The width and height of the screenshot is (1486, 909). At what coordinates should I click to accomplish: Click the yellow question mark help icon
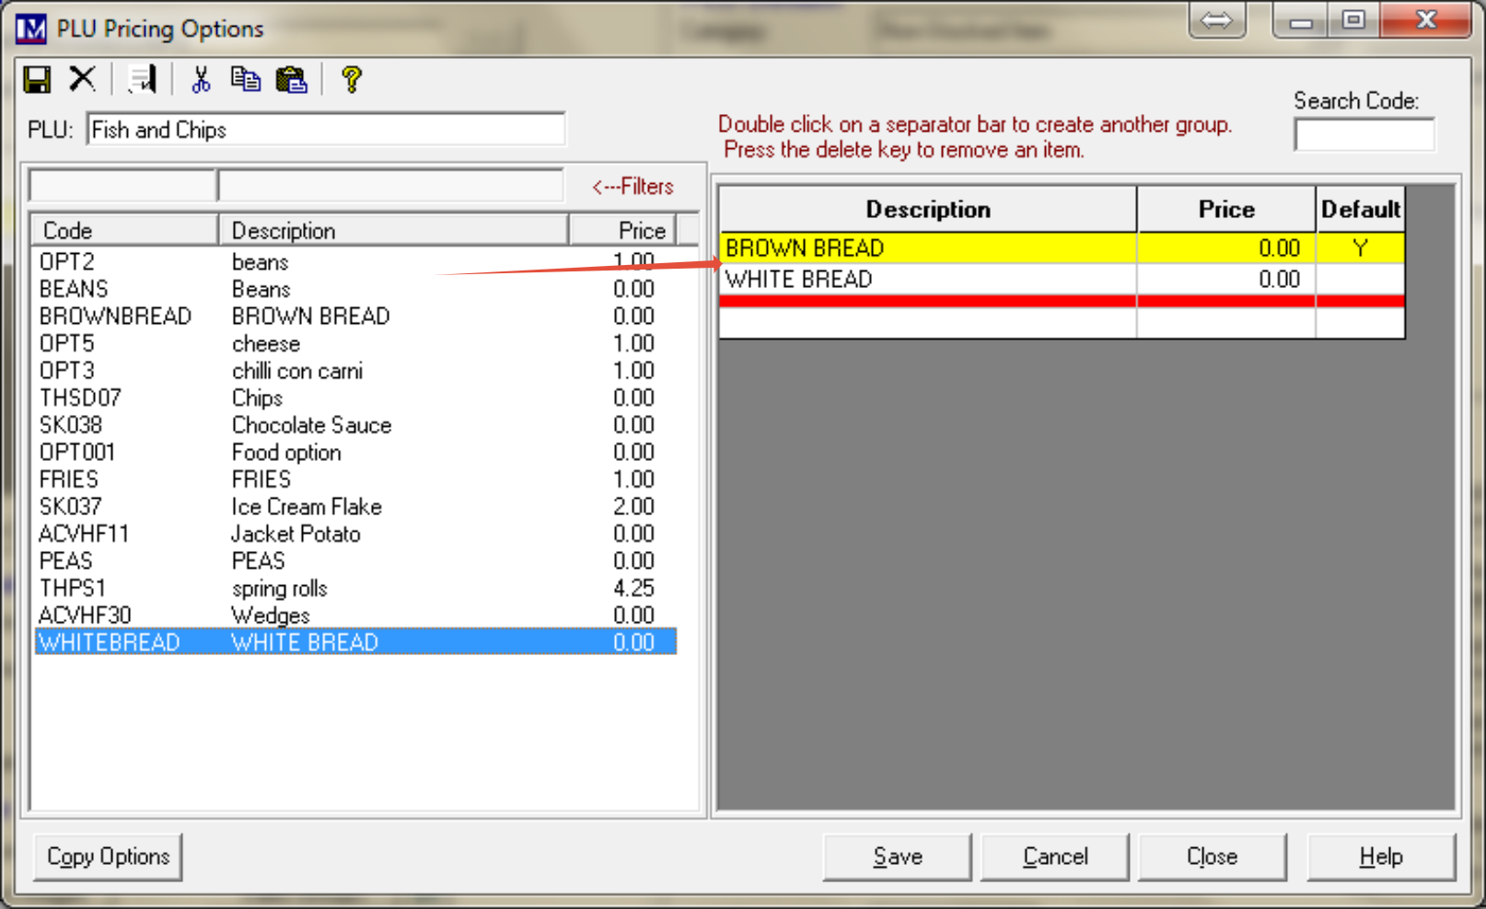[x=351, y=80]
